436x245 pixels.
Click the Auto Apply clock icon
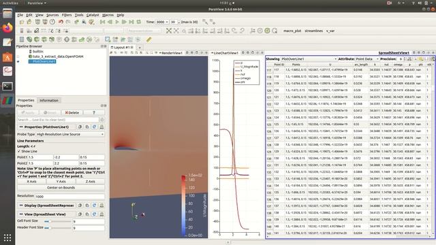click(x=52, y=22)
